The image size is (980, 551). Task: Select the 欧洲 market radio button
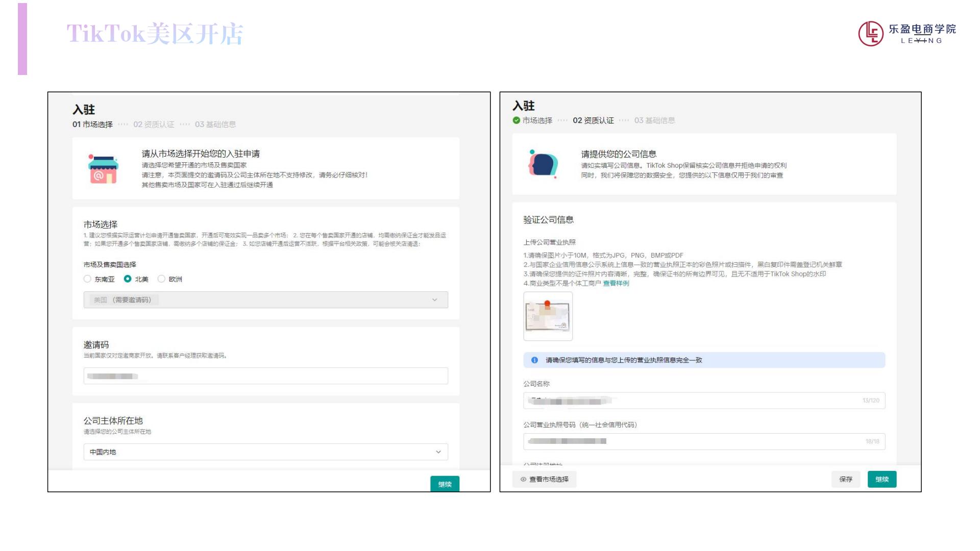(x=161, y=279)
